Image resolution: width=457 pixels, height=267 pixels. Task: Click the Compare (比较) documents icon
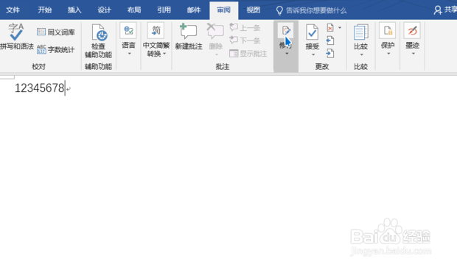click(361, 32)
